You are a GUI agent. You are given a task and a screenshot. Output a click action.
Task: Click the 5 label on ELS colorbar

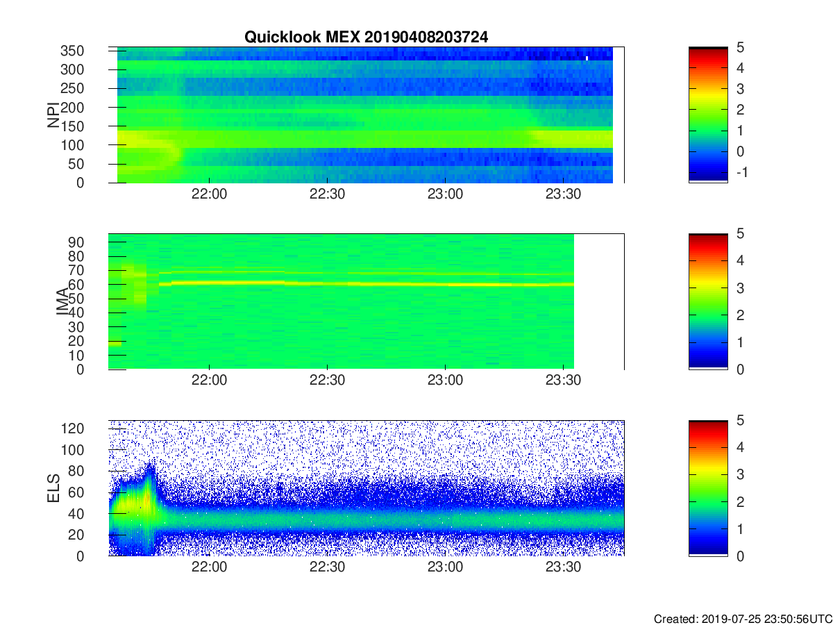coord(740,420)
